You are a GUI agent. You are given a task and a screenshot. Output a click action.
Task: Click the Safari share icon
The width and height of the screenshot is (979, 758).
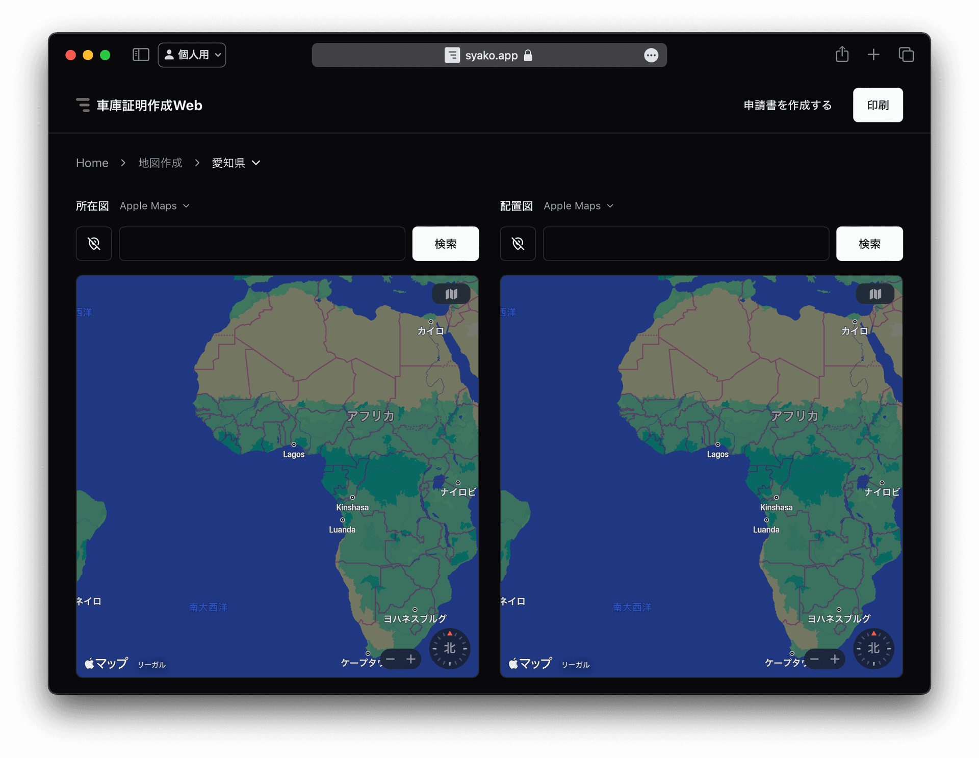[x=842, y=55]
